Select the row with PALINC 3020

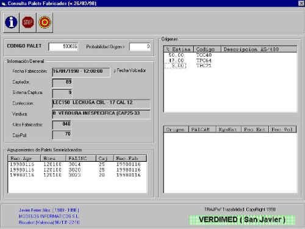coord(77,170)
